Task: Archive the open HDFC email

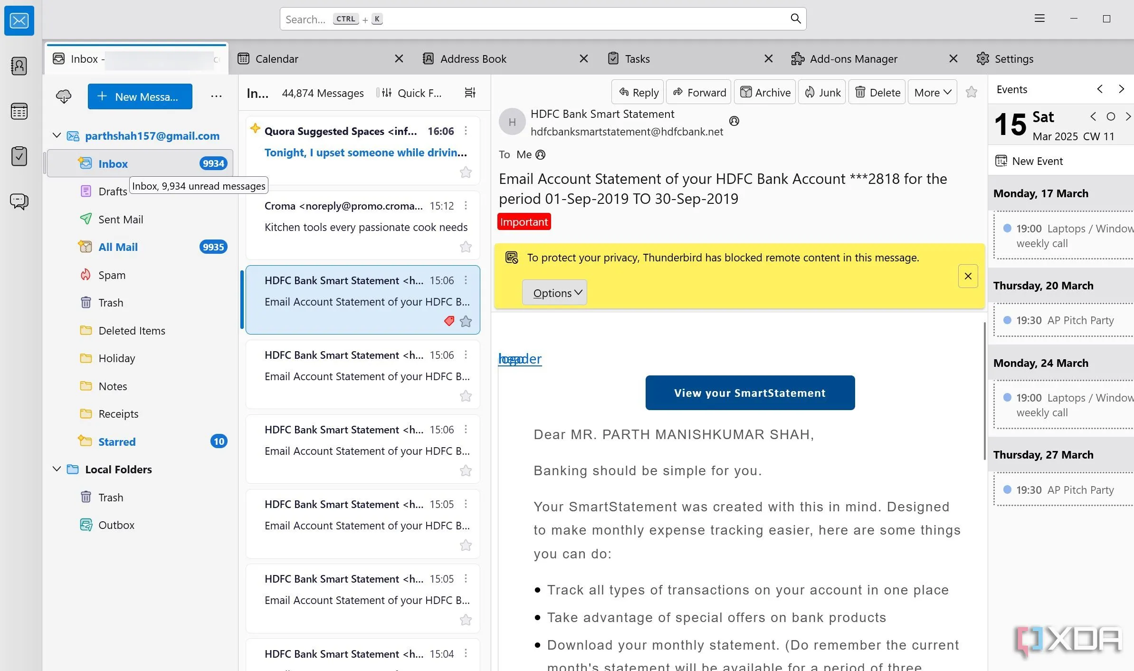Action: 765,93
